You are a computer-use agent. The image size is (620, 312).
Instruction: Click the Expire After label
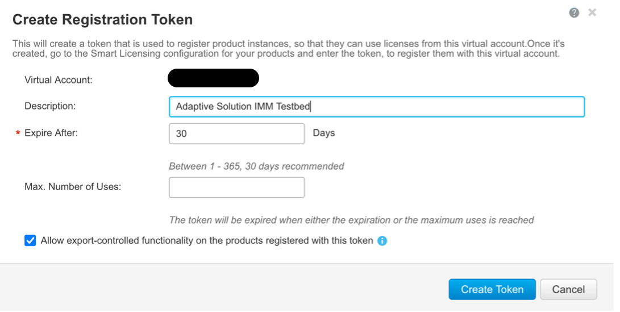[51, 133]
